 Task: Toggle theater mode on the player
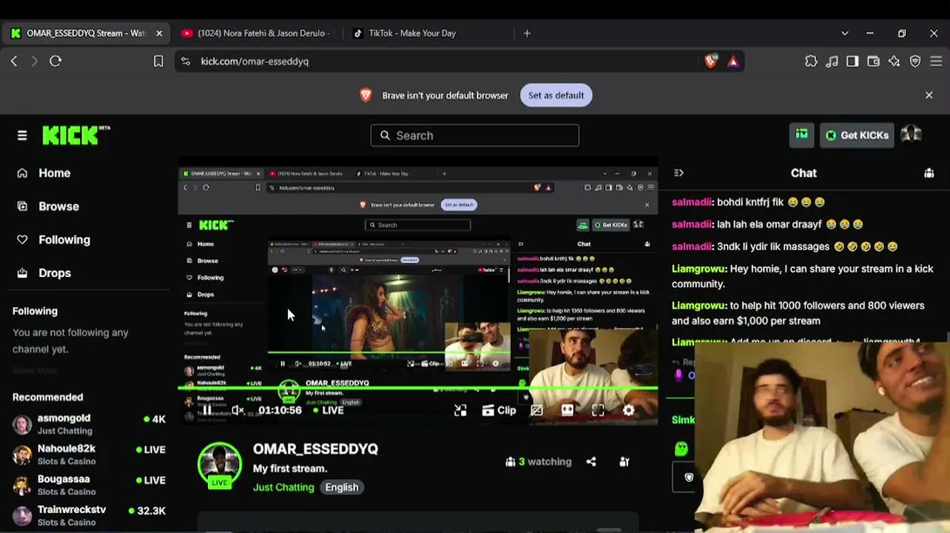pos(567,410)
